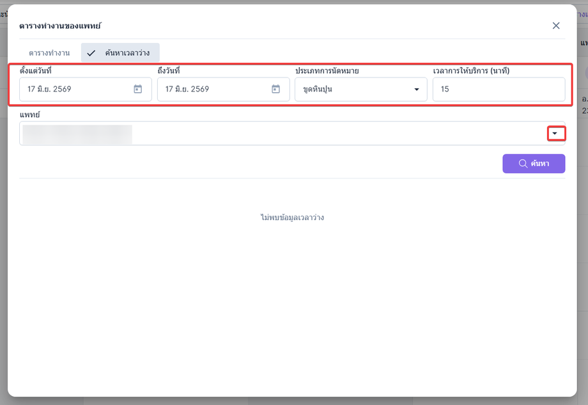This screenshot has height=405, width=588.
Task: Switch to the ตารางทำงาน tab
Action: 49,52
